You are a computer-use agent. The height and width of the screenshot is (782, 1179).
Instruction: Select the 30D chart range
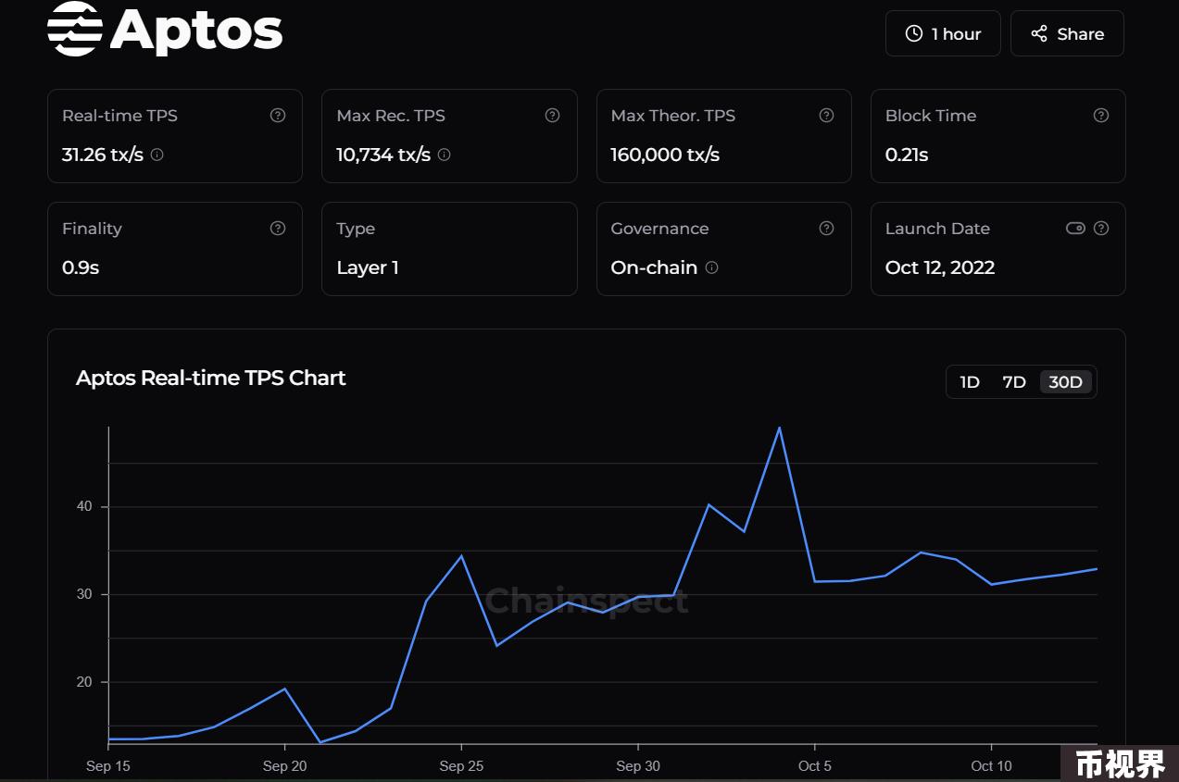tap(1066, 382)
